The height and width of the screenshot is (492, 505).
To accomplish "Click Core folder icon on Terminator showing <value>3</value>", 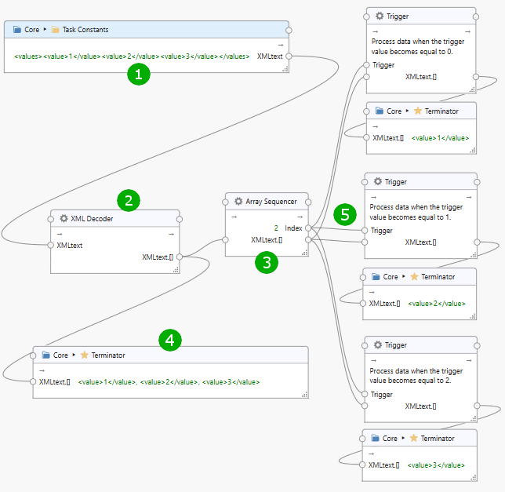I will [x=375, y=438].
